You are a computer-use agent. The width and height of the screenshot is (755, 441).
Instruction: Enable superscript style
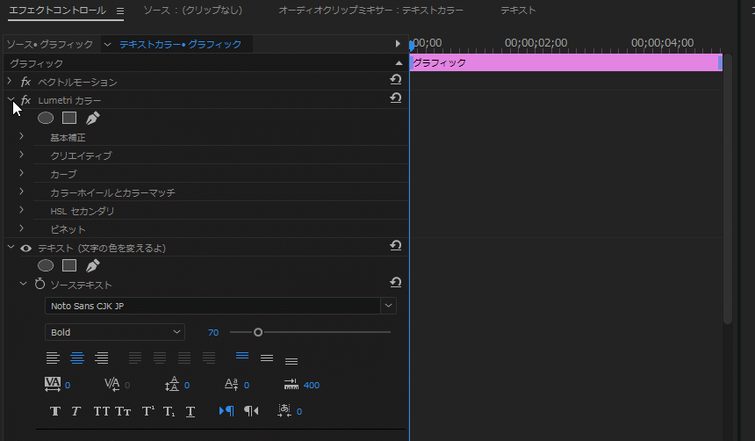pyautogui.click(x=147, y=411)
